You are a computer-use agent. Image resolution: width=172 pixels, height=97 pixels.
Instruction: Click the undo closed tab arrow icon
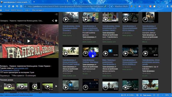pyautogui.click(x=17, y=6)
